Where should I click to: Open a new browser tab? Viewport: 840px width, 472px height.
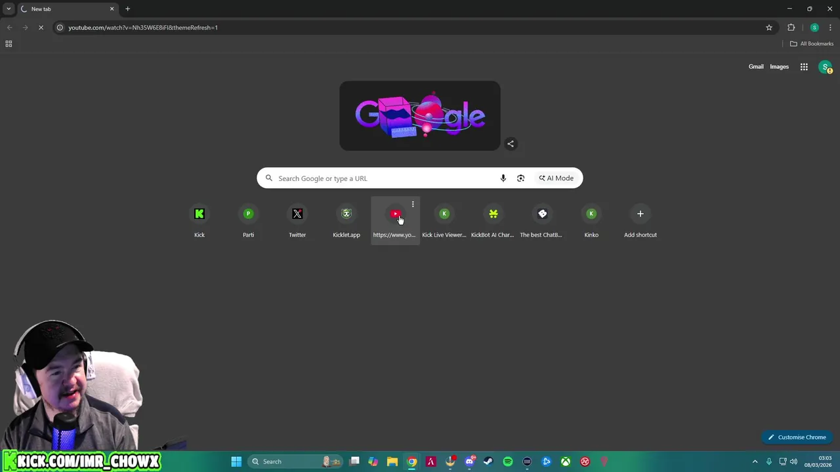(x=128, y=9)
